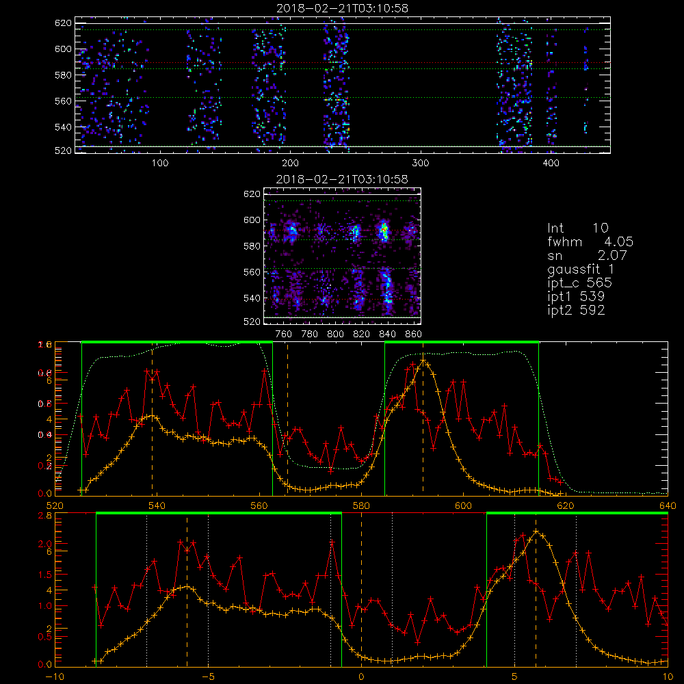This screenshot has height=684, width=684.
Task: Click x-axis label 0 on the bottom plot
Action: [361, 676]
